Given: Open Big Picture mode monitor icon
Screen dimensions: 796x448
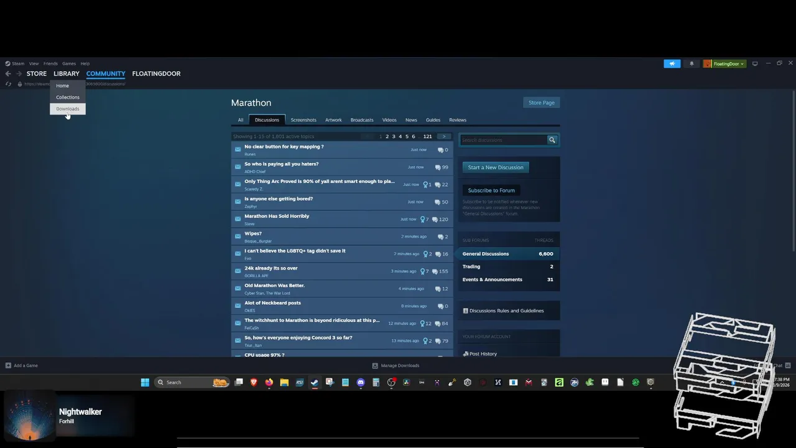Looking at the screenshot, I should [755, 63].
